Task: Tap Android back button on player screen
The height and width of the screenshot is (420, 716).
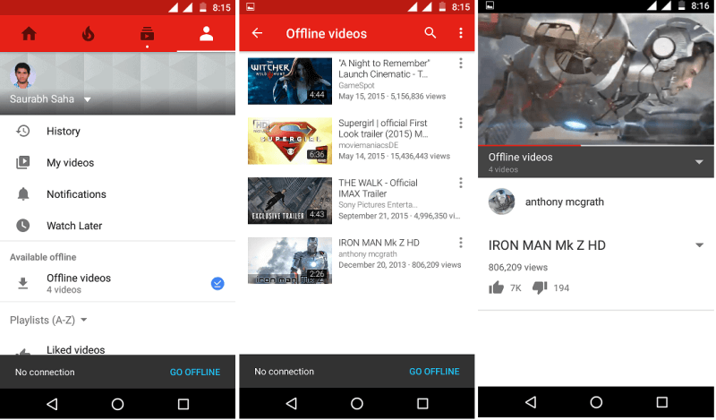Action: (531, 402)
